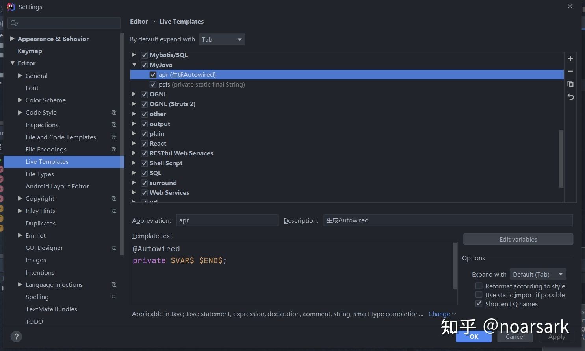Viewport: 585px width, 351px height.
Task: Expand the Shell Script template group
Action: 134,163
